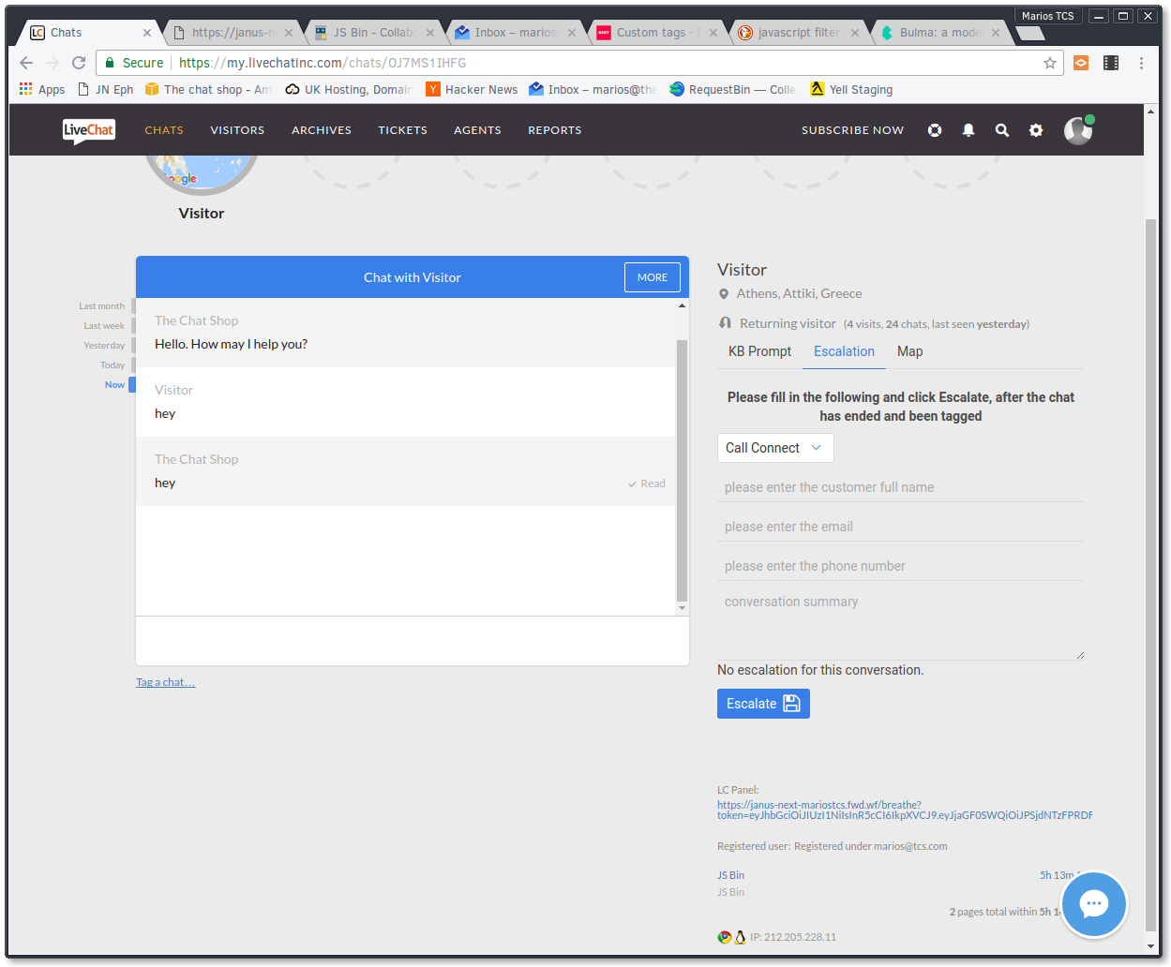Open the Tickets section
This screenshot has height=967, width=1171.
click(403, 130)
